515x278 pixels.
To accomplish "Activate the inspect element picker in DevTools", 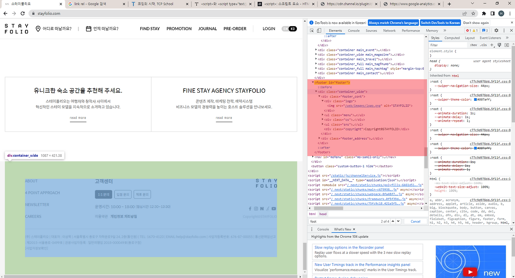I will 312,31.
